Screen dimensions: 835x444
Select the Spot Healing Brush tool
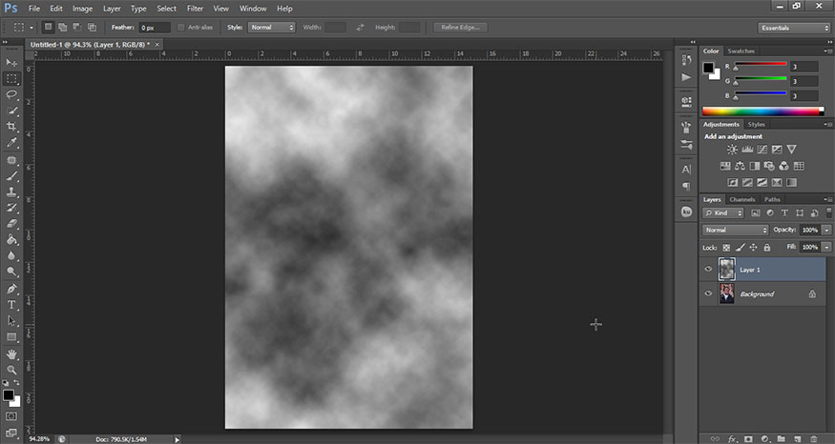pos(11,160)
